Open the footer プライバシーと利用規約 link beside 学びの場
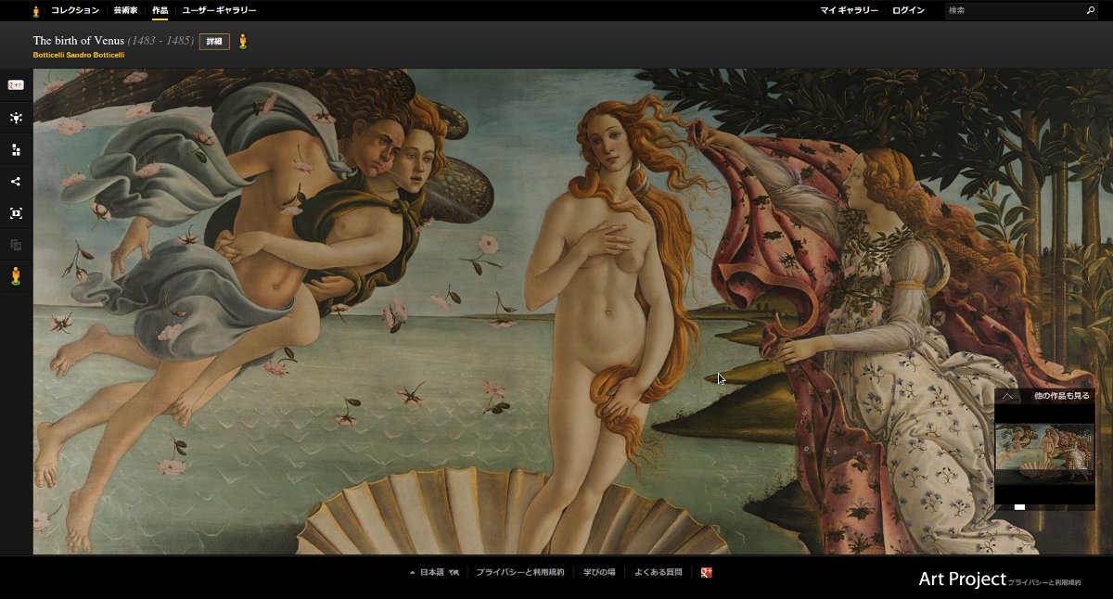 pos(520,572)
